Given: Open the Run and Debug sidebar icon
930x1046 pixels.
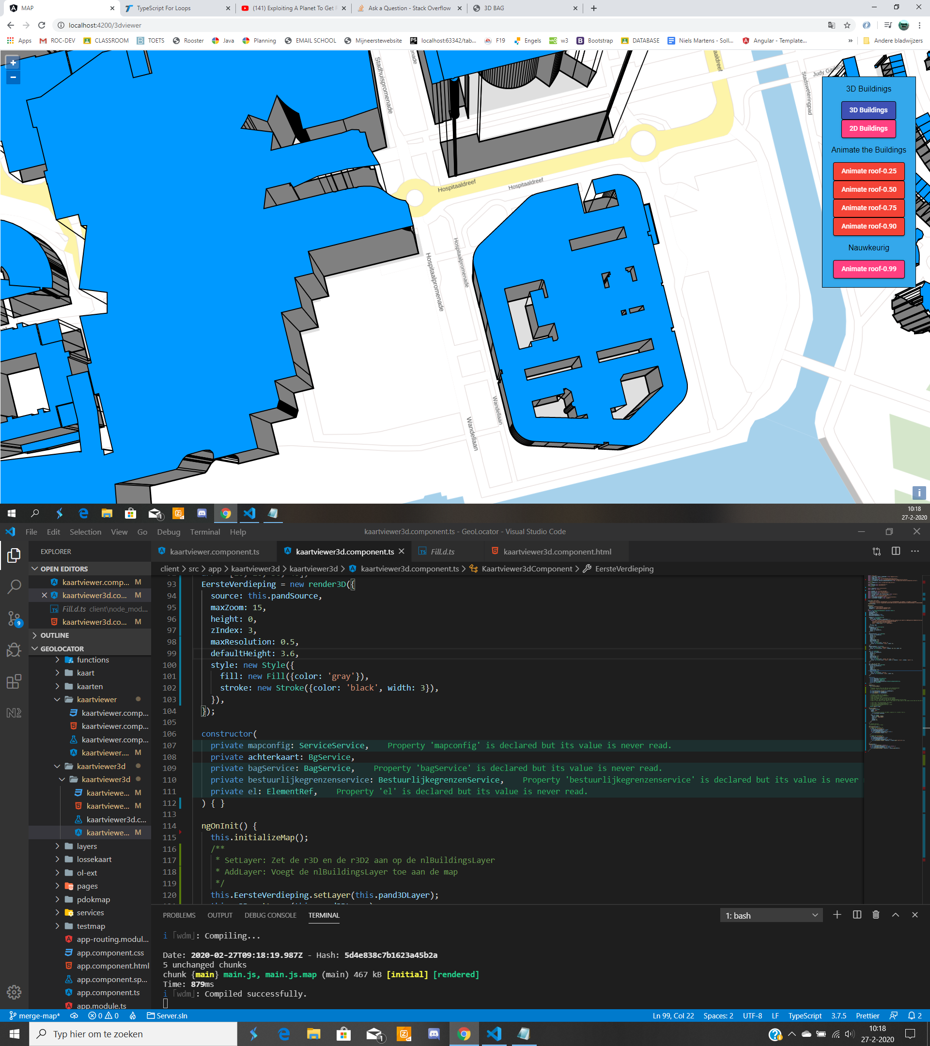Looking at the screenshot, I should (x=14, y=650).
